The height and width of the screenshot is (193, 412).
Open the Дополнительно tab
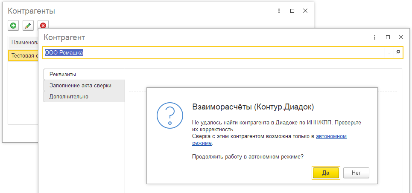point(84,96)
